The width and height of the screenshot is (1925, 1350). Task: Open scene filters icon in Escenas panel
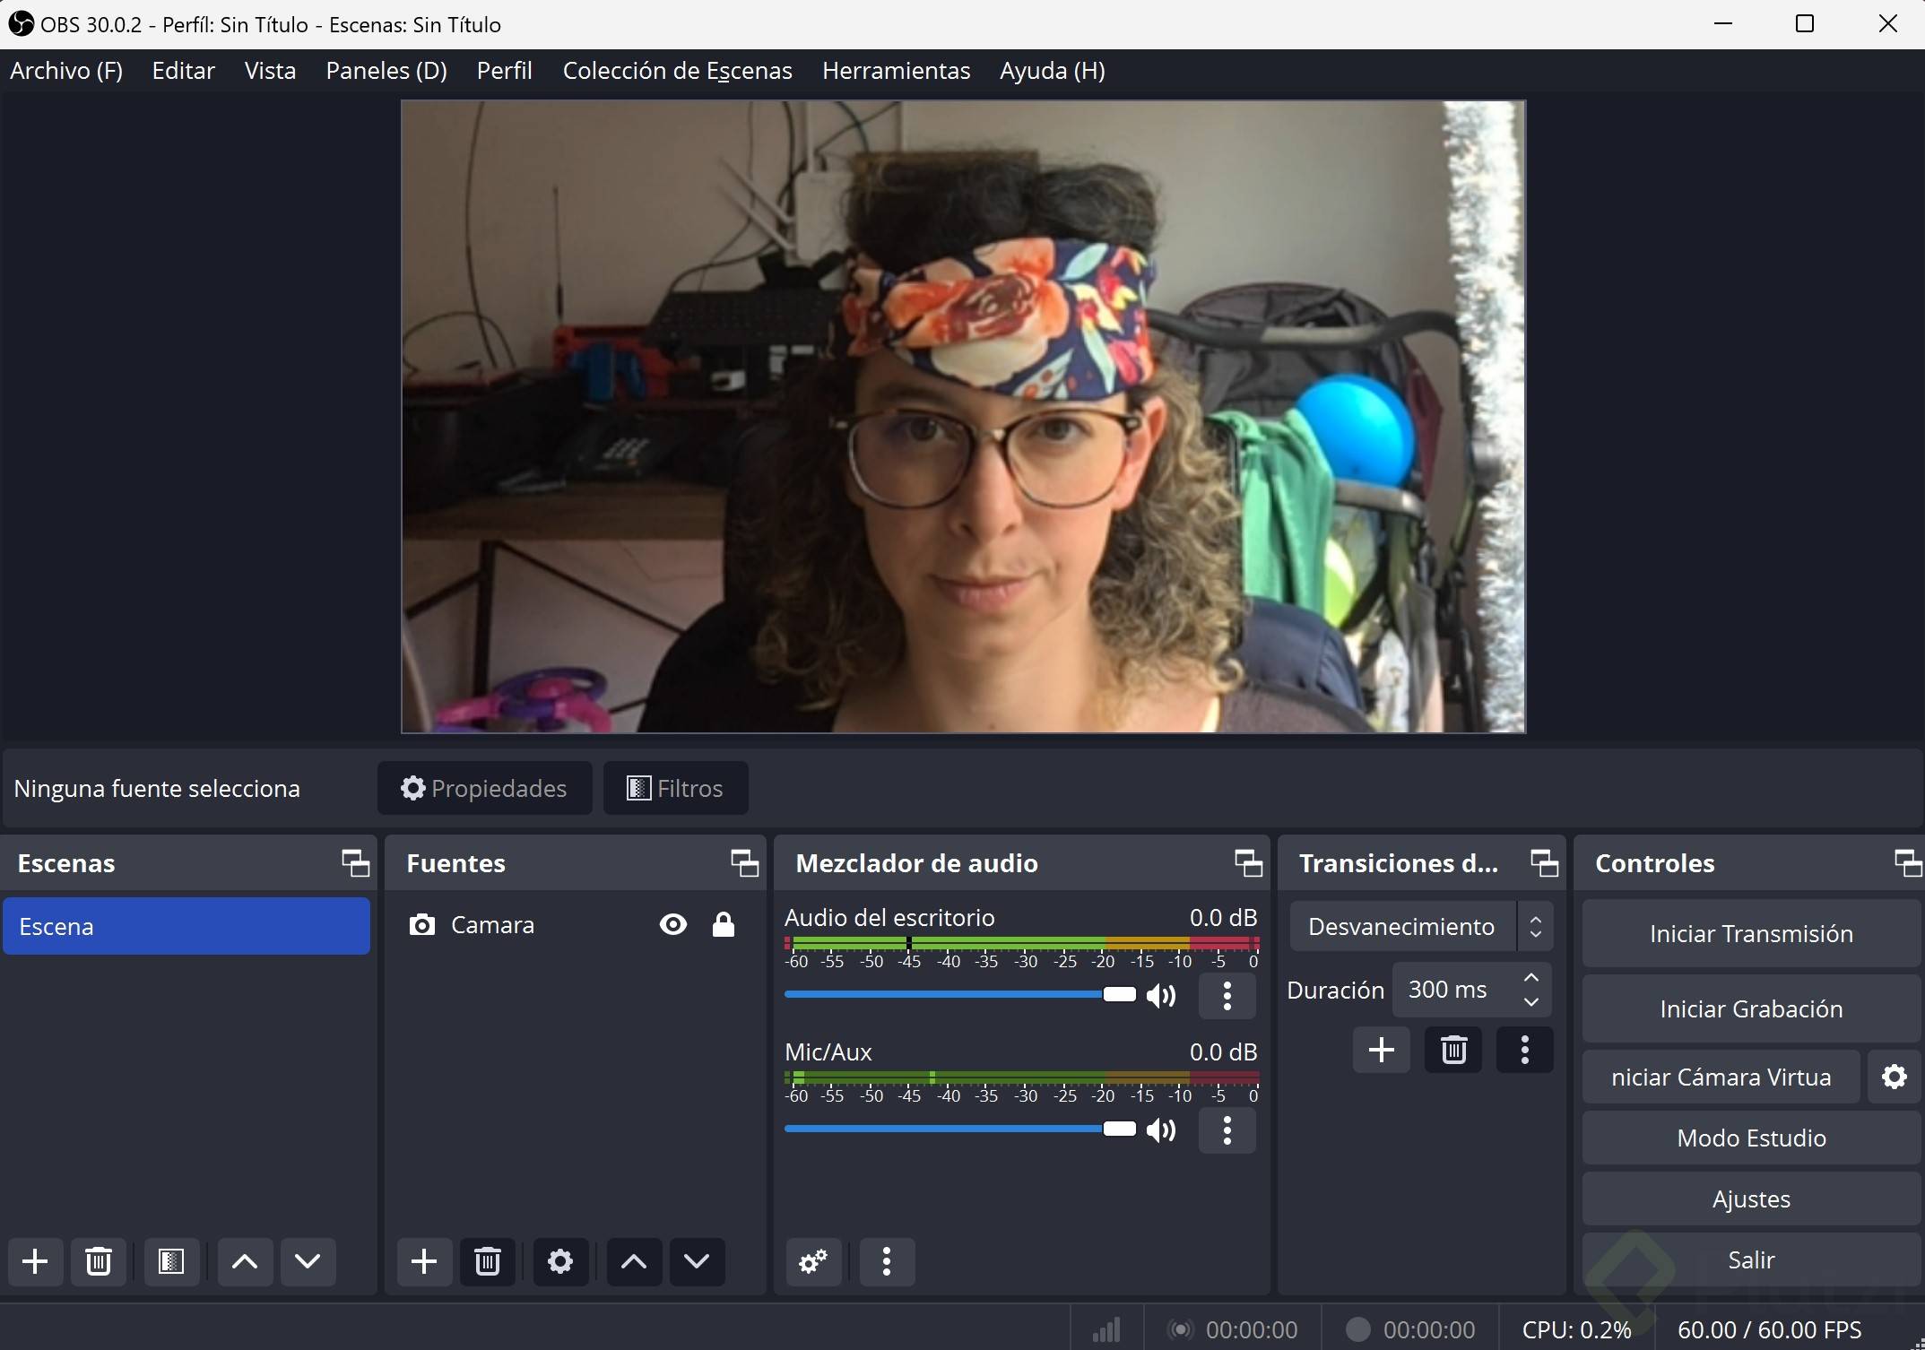(x=171, y=1262)
